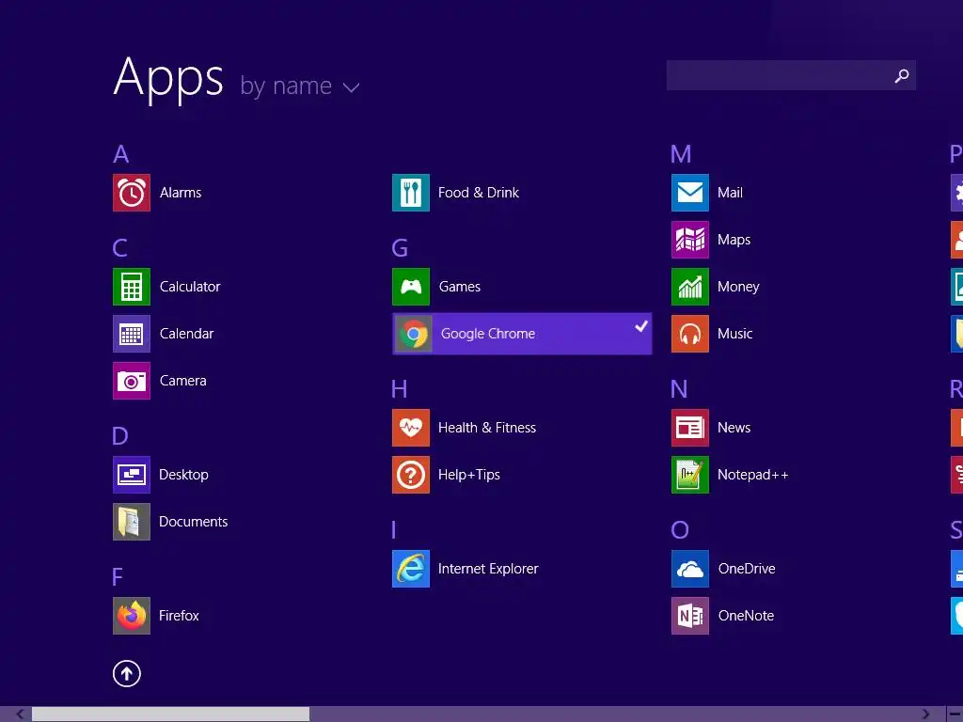This screenshot has height=722, width=963.
Task: Select the letter I group header
Action: 394,530
